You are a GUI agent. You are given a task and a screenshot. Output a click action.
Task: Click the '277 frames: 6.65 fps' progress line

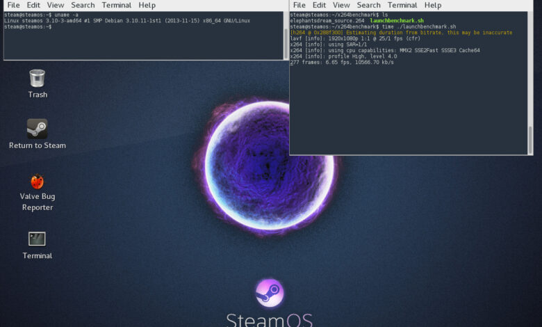click(342, 63)
